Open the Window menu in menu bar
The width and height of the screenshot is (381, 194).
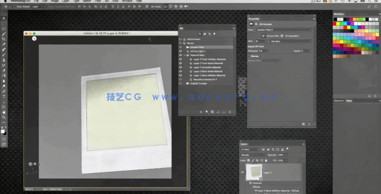pos(127,1)
